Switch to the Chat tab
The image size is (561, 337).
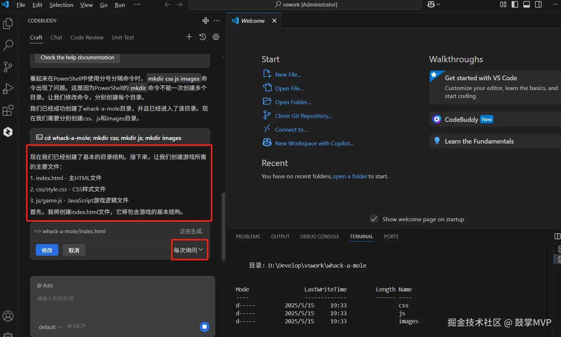tap(56, 38)
